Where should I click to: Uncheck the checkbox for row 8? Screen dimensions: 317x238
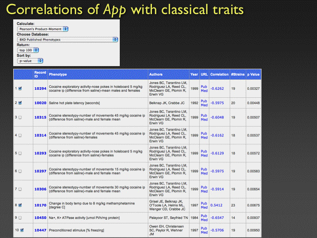click(20, 205)
